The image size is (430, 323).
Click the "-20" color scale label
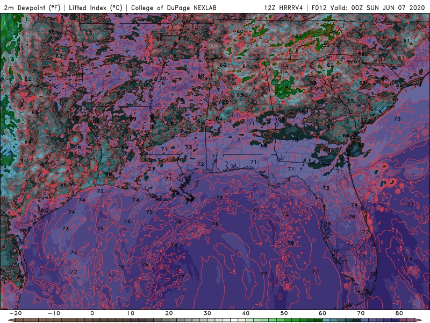tap(16, 313)
